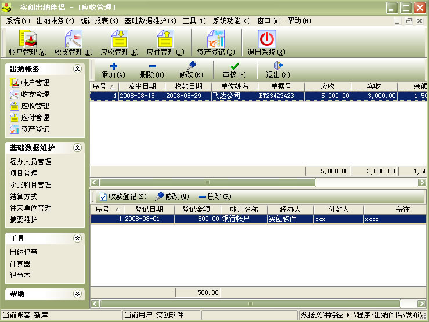Click 修改 in the upper toolbar
This screenshot has height=322, width=429.
[190, 70]
